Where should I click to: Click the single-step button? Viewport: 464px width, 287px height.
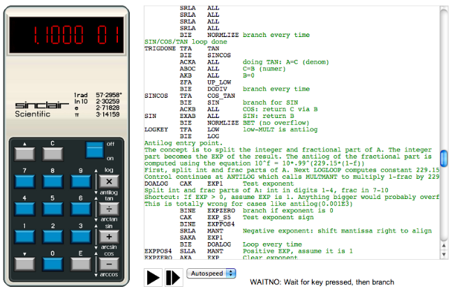(x=174, y=277)
